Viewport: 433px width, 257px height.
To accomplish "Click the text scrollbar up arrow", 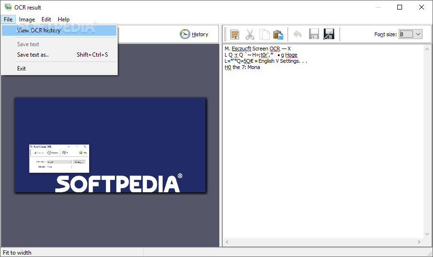I will click(427, 49).
